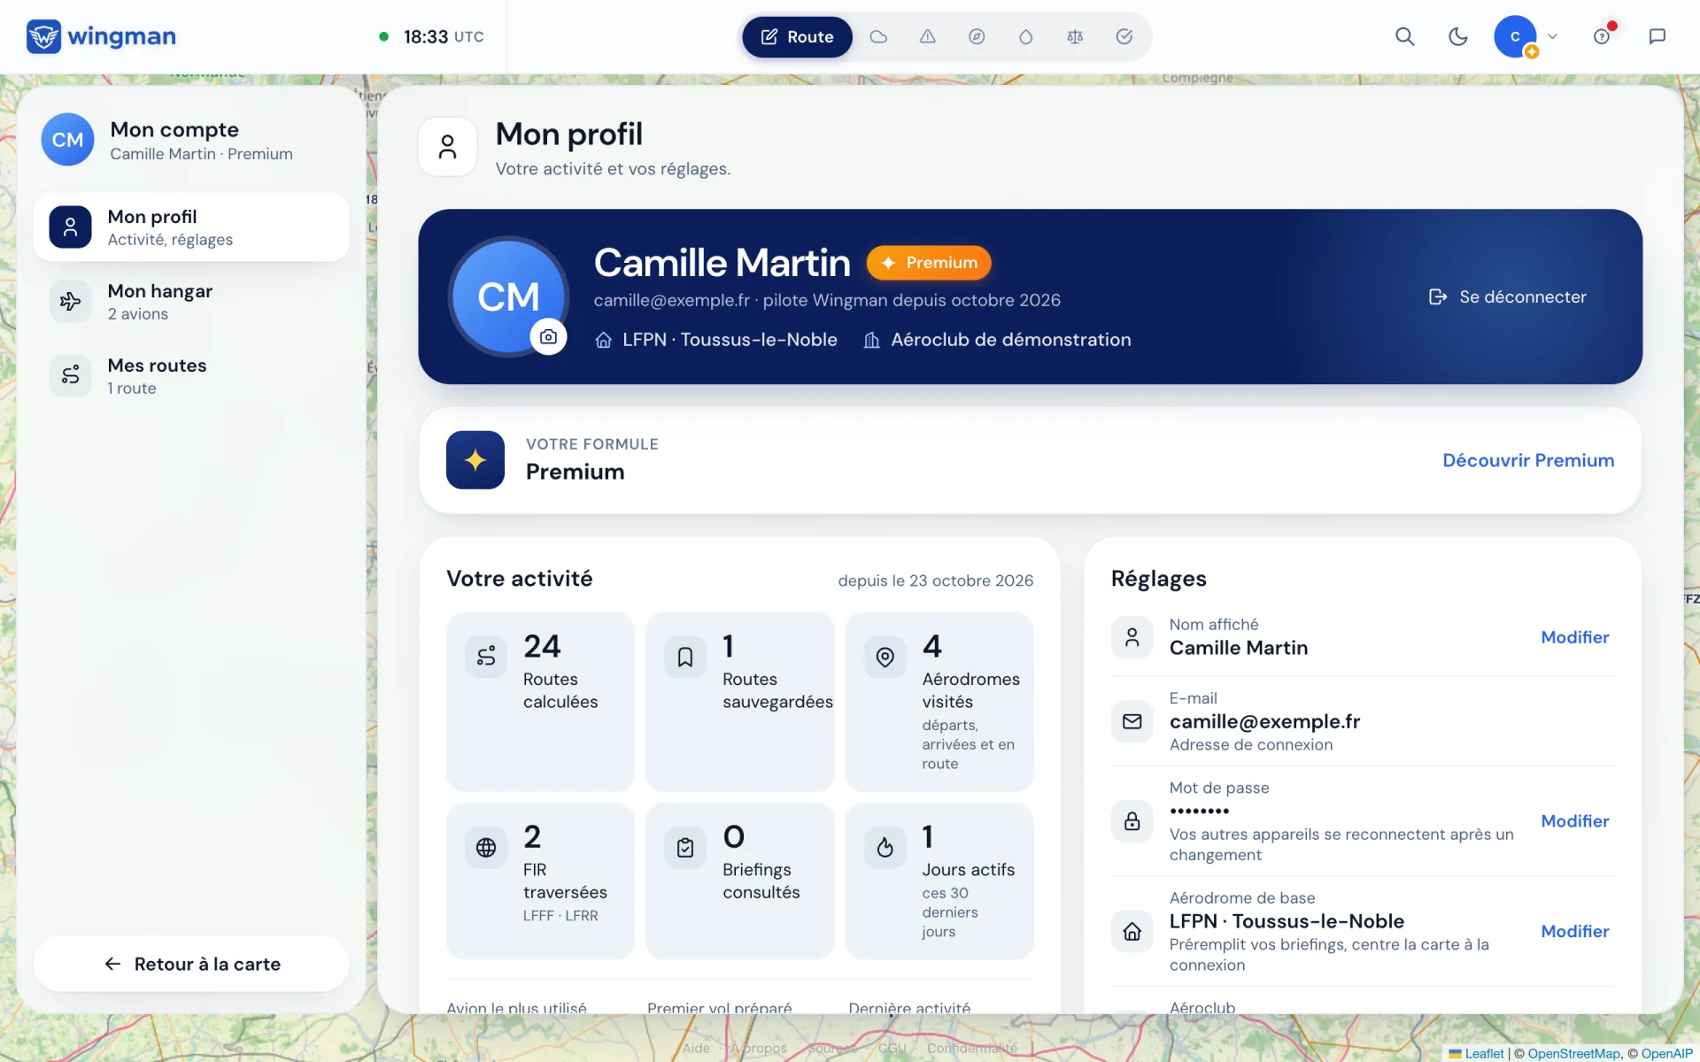Open Mes routes in the sidebar
Viewport: 1700px width, 1062px height.
(191, 376)
